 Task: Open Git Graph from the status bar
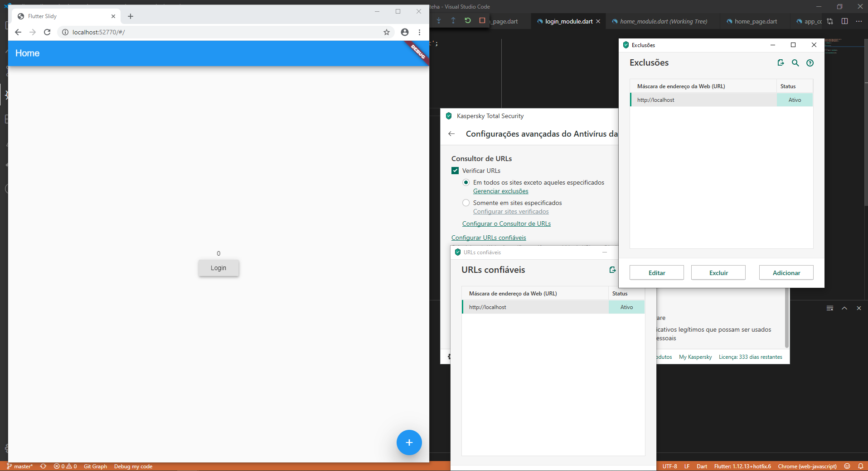(x=95, y=466)
